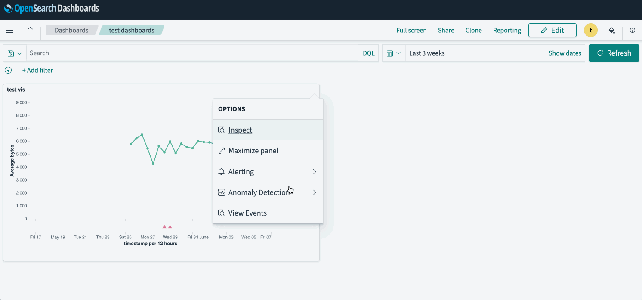Select View Events in the Options menu

[x=247, y=213]
